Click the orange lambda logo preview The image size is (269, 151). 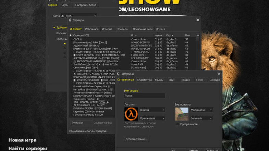click(131, 114)
